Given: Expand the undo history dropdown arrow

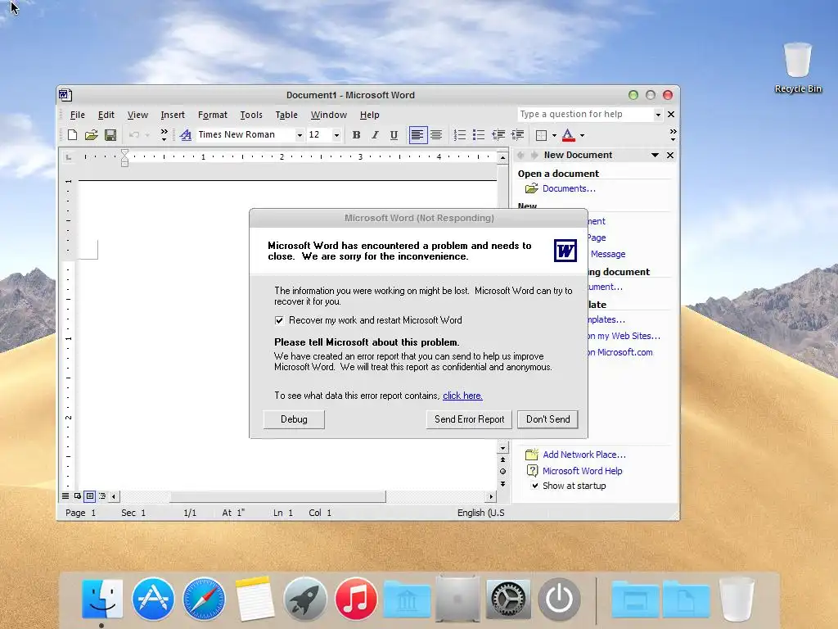Looking at the screenshot, I should (147, 135).
